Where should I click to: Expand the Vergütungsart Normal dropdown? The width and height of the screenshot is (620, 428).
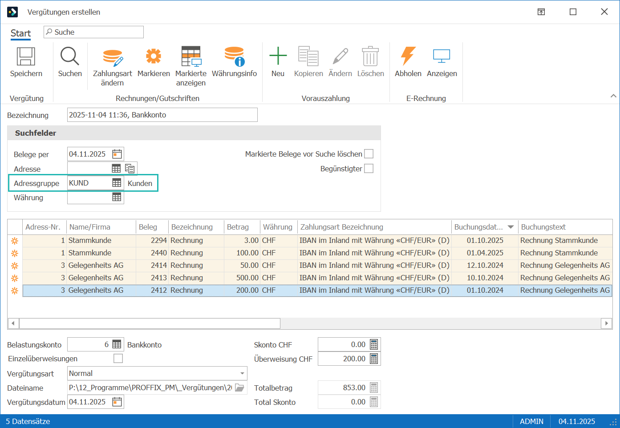[242, 373]
